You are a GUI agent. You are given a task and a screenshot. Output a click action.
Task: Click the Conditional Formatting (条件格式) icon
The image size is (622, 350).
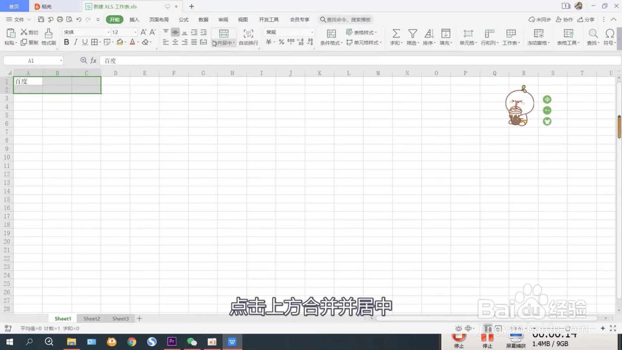(x=331, y=33)
